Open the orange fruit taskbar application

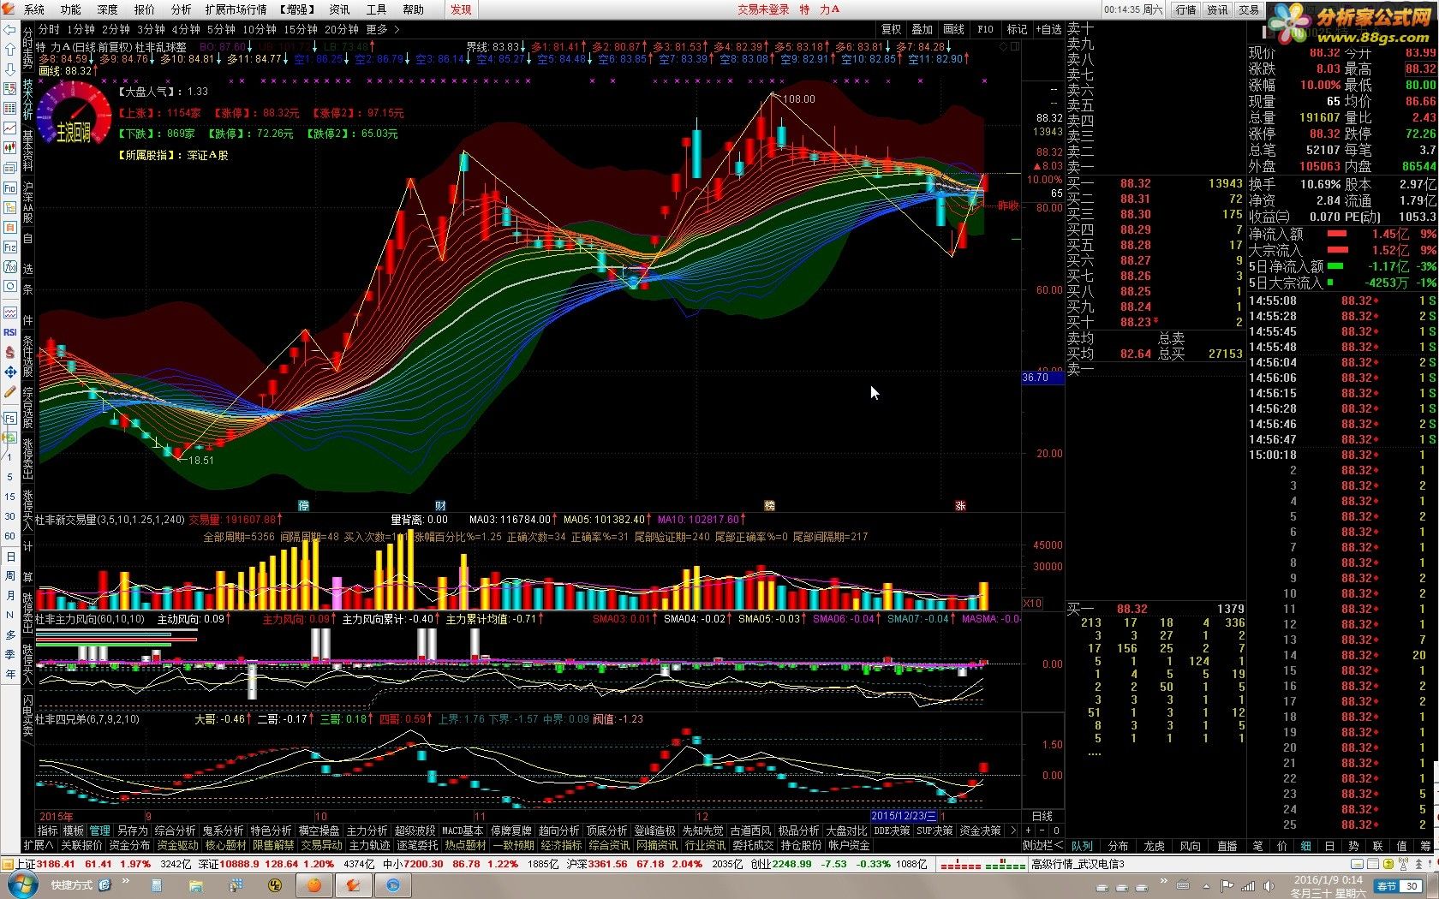(x=314, y=885)
